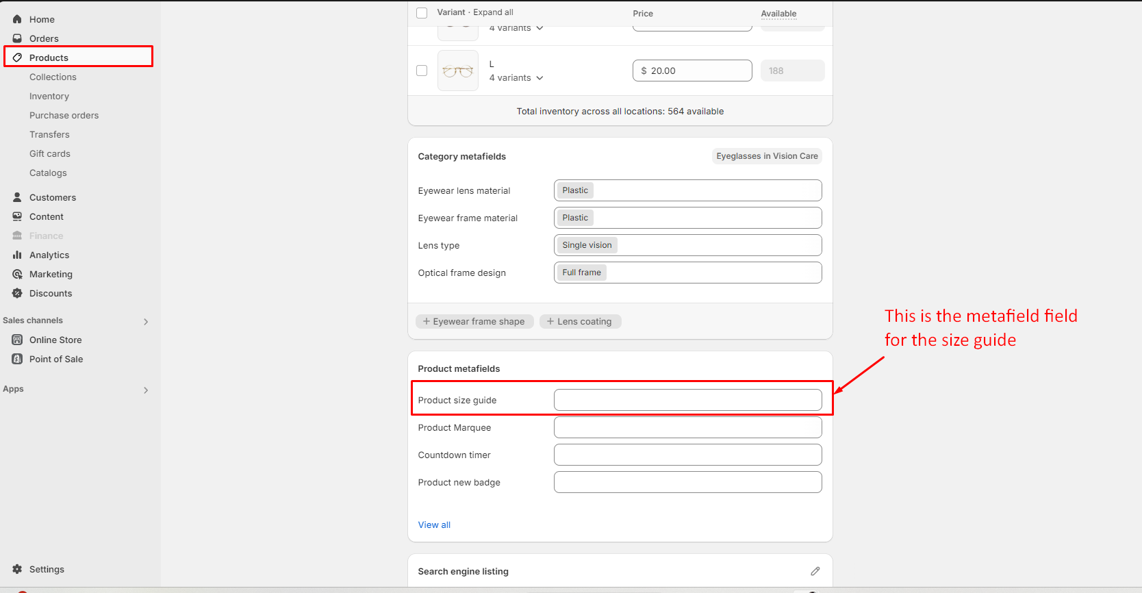Add the Lens coating metafield
1142x593 pixels.
click(x=580, y=321)
